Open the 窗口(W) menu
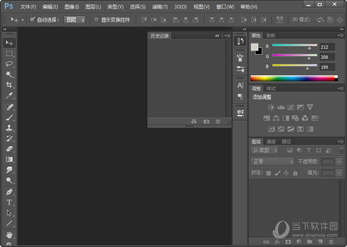The width and height of the screenshot is (347, 247). pos(225,7)
